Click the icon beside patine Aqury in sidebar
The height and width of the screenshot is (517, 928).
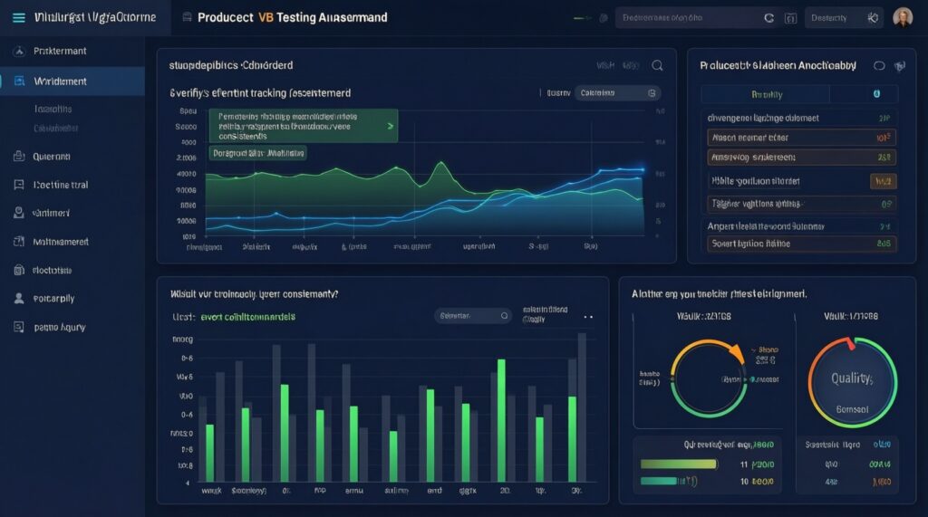(18, 326)
